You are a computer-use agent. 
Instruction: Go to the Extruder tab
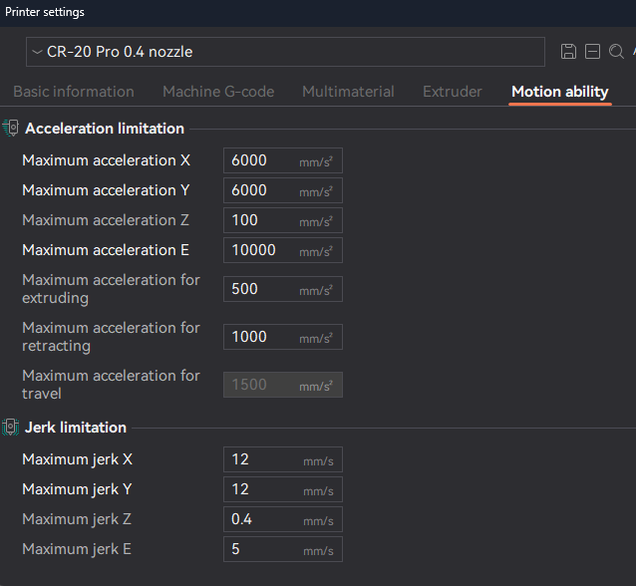tap(452, 92)
